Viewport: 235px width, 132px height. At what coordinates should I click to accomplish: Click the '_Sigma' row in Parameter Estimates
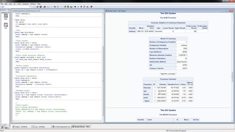(168, 101)
